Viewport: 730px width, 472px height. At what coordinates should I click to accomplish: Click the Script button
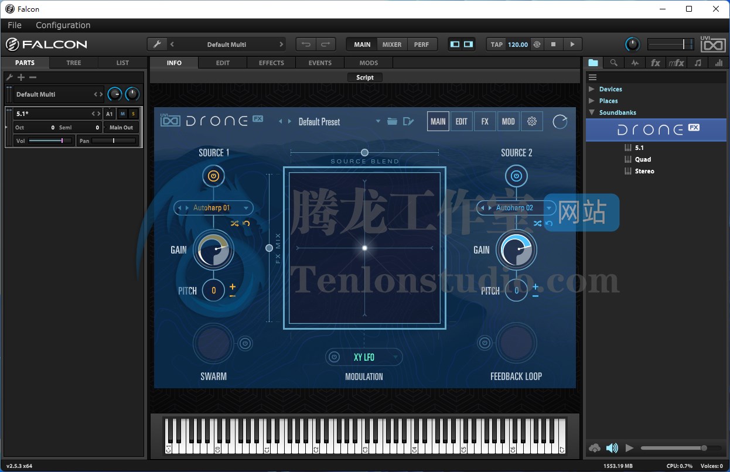coord(364,77)
